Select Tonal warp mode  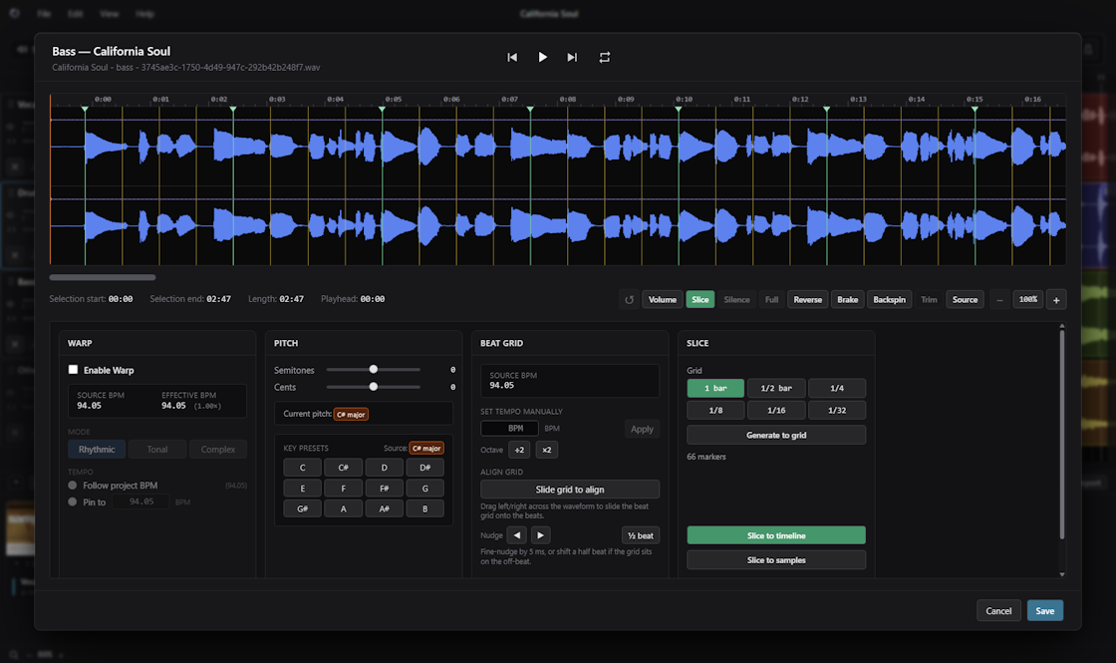pos(157,450)
